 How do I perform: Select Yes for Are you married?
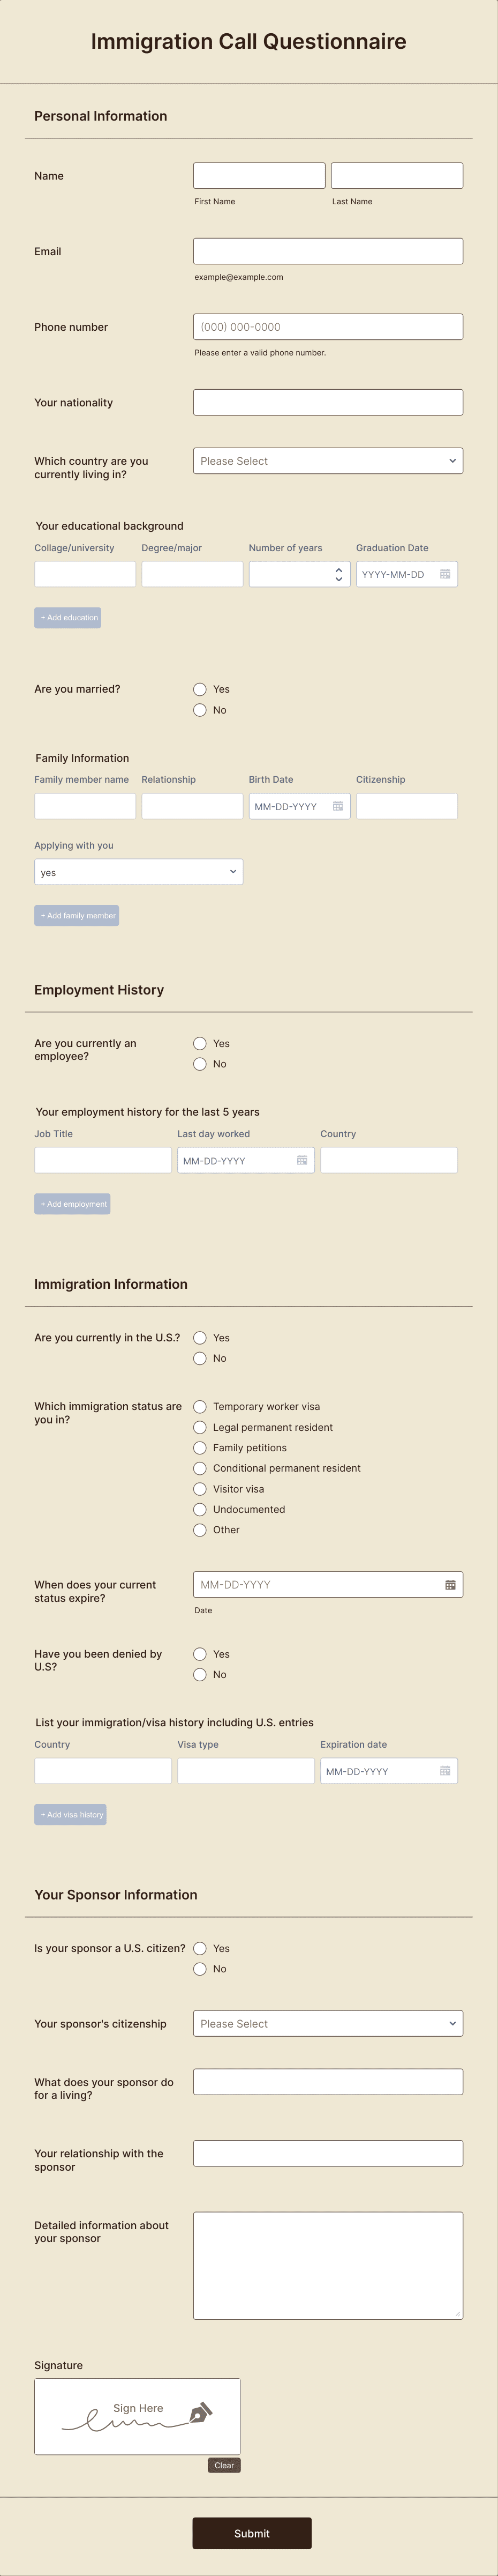200,689
